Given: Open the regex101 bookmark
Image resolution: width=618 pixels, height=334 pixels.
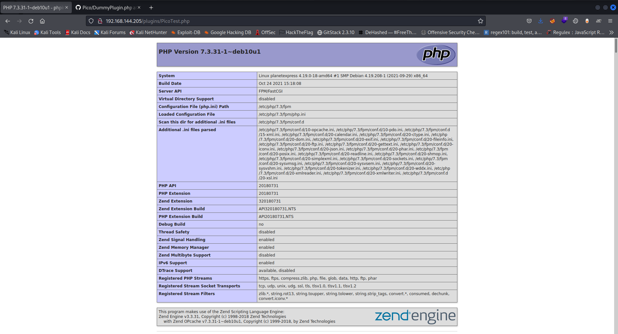Looking at the screenshot, I should pyautogui.click(x=513, y=32).
